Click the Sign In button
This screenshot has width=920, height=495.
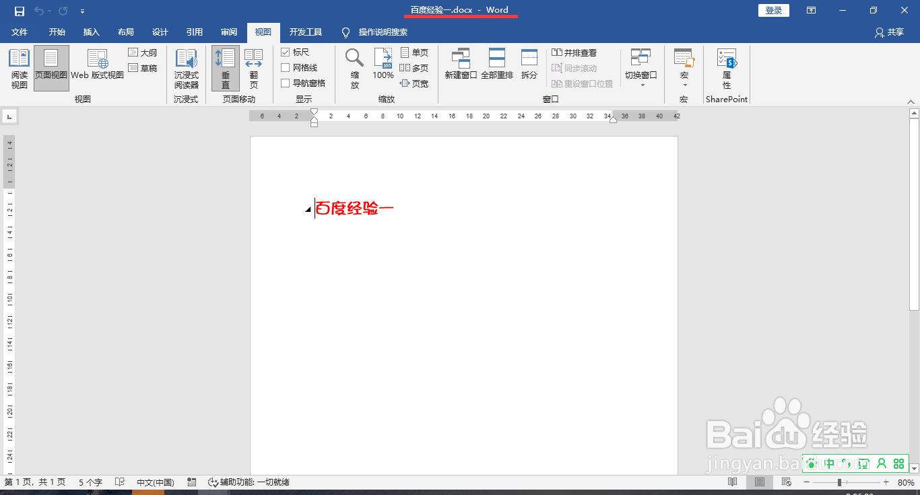pyautogui.click(x=773, y=10)
